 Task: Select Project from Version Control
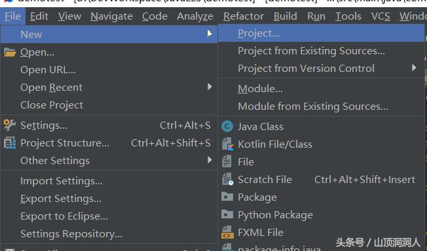(322, 68)
